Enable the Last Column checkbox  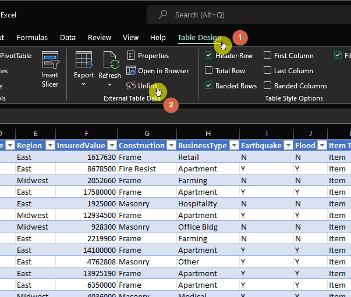267,71
